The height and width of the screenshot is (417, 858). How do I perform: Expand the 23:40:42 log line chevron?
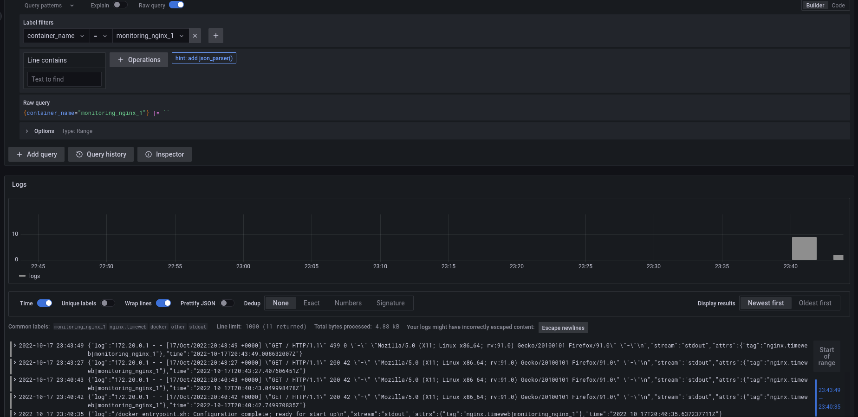(x=15, y=397)
